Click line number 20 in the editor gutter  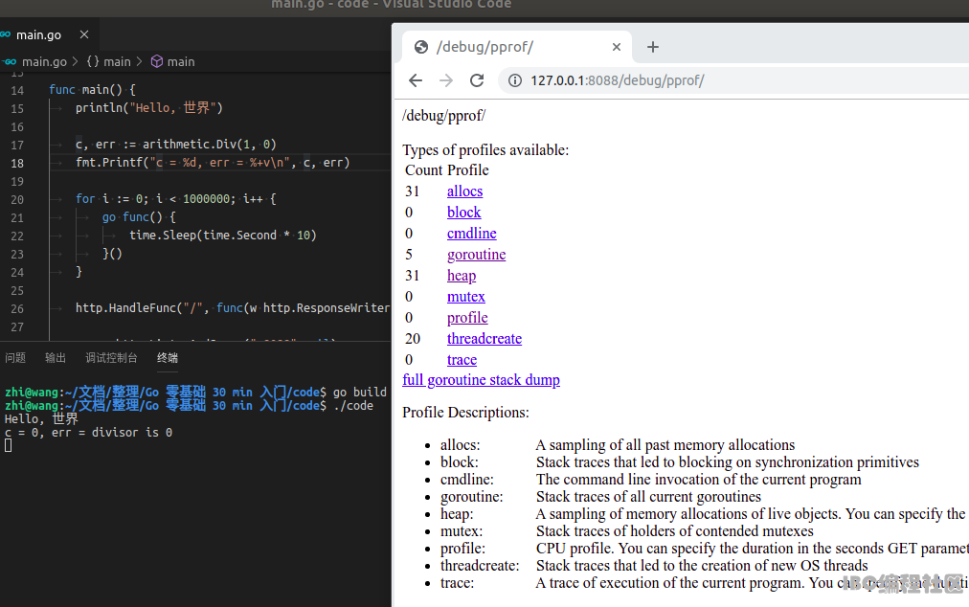[x=17, y=200]
